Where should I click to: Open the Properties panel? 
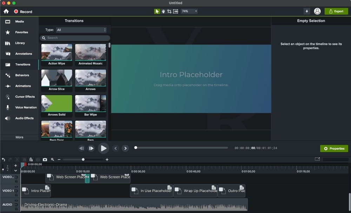[x=334, y=148]
